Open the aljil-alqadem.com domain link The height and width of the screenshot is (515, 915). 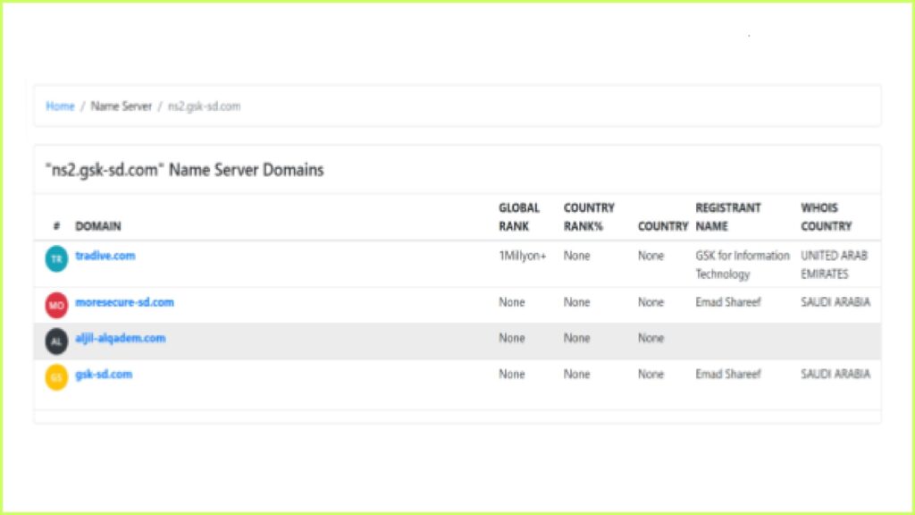[x=121, y=338]
